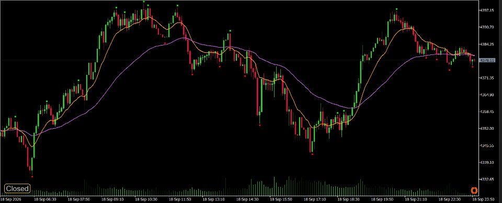Click the 18 Sep 14:30 time label

pyautogui.click(x=247, y=199)
